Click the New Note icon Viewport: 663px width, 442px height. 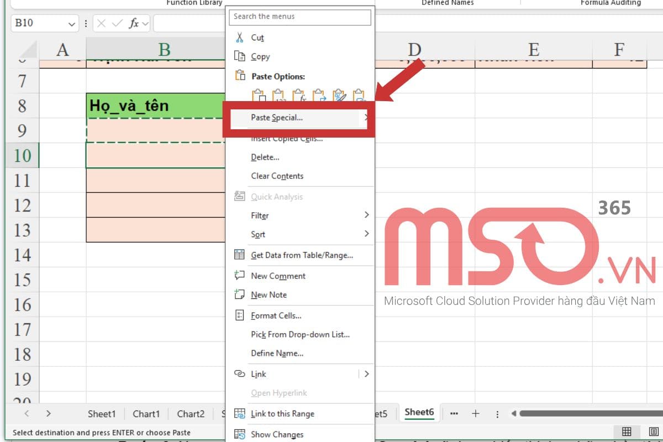point(239,294)
